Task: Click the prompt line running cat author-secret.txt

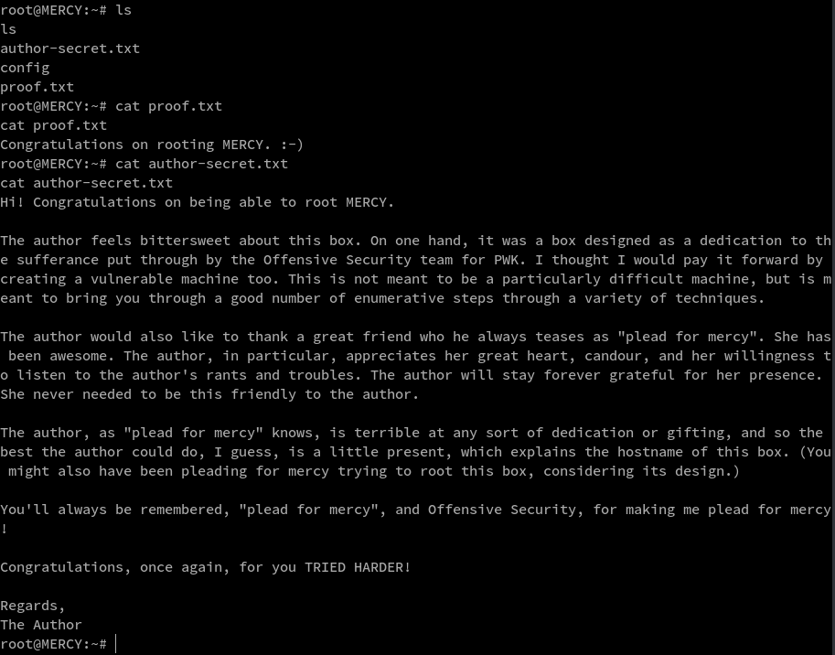Action: [144, 164]
